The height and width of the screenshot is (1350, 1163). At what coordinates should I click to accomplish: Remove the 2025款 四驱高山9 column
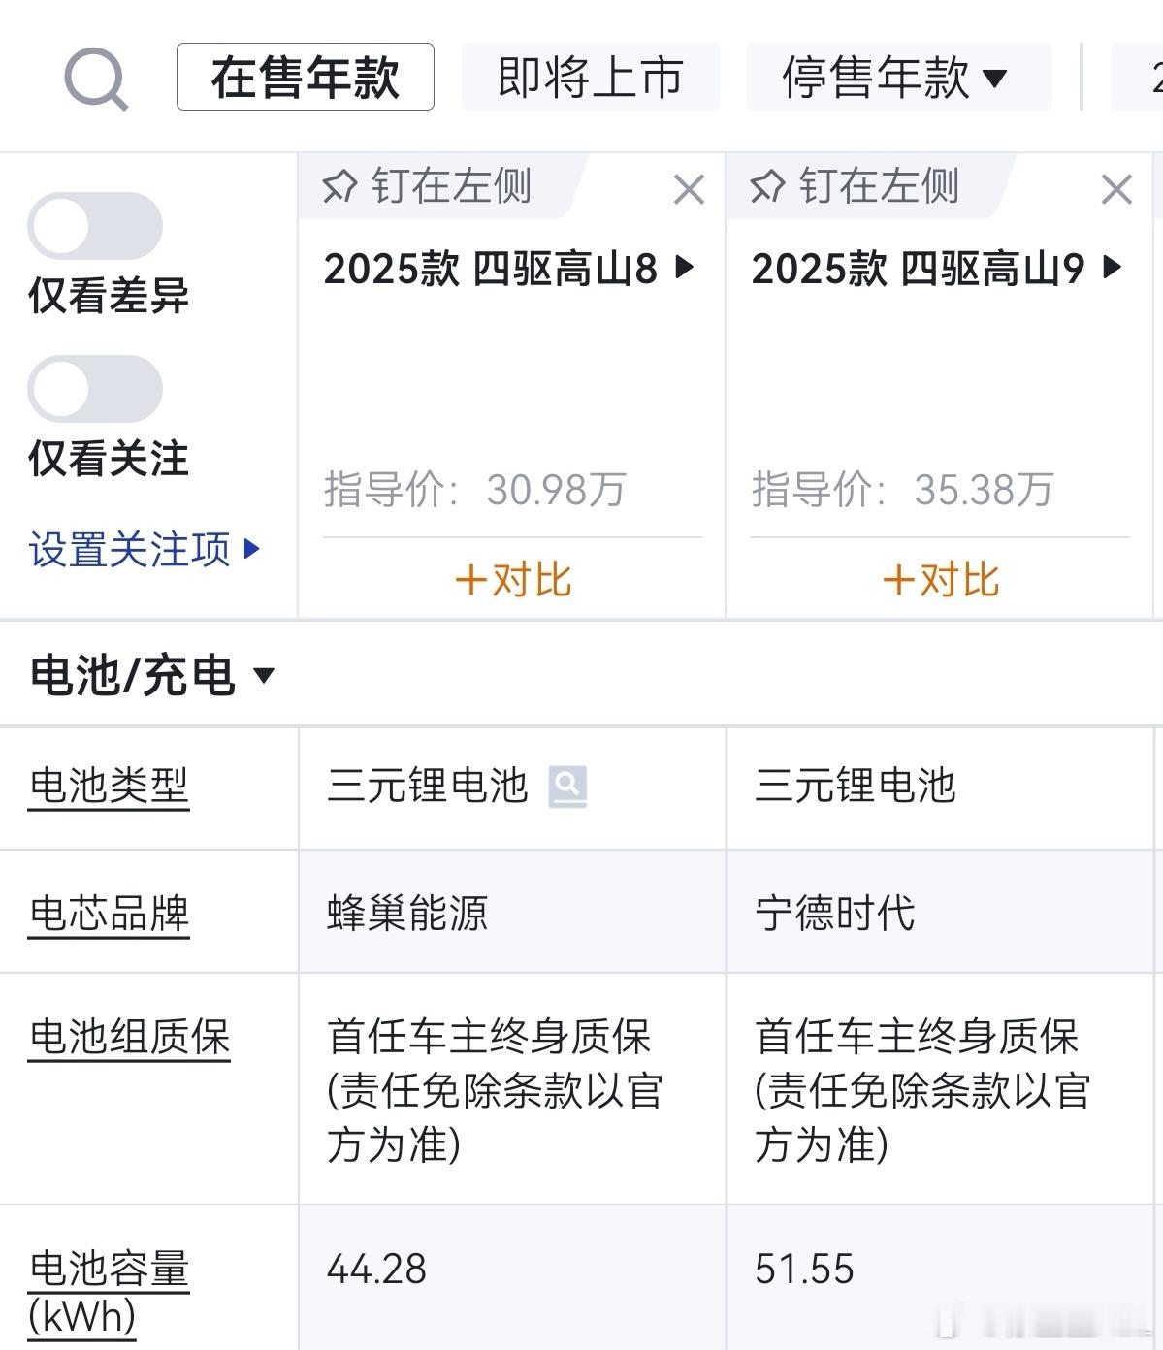1116,189
